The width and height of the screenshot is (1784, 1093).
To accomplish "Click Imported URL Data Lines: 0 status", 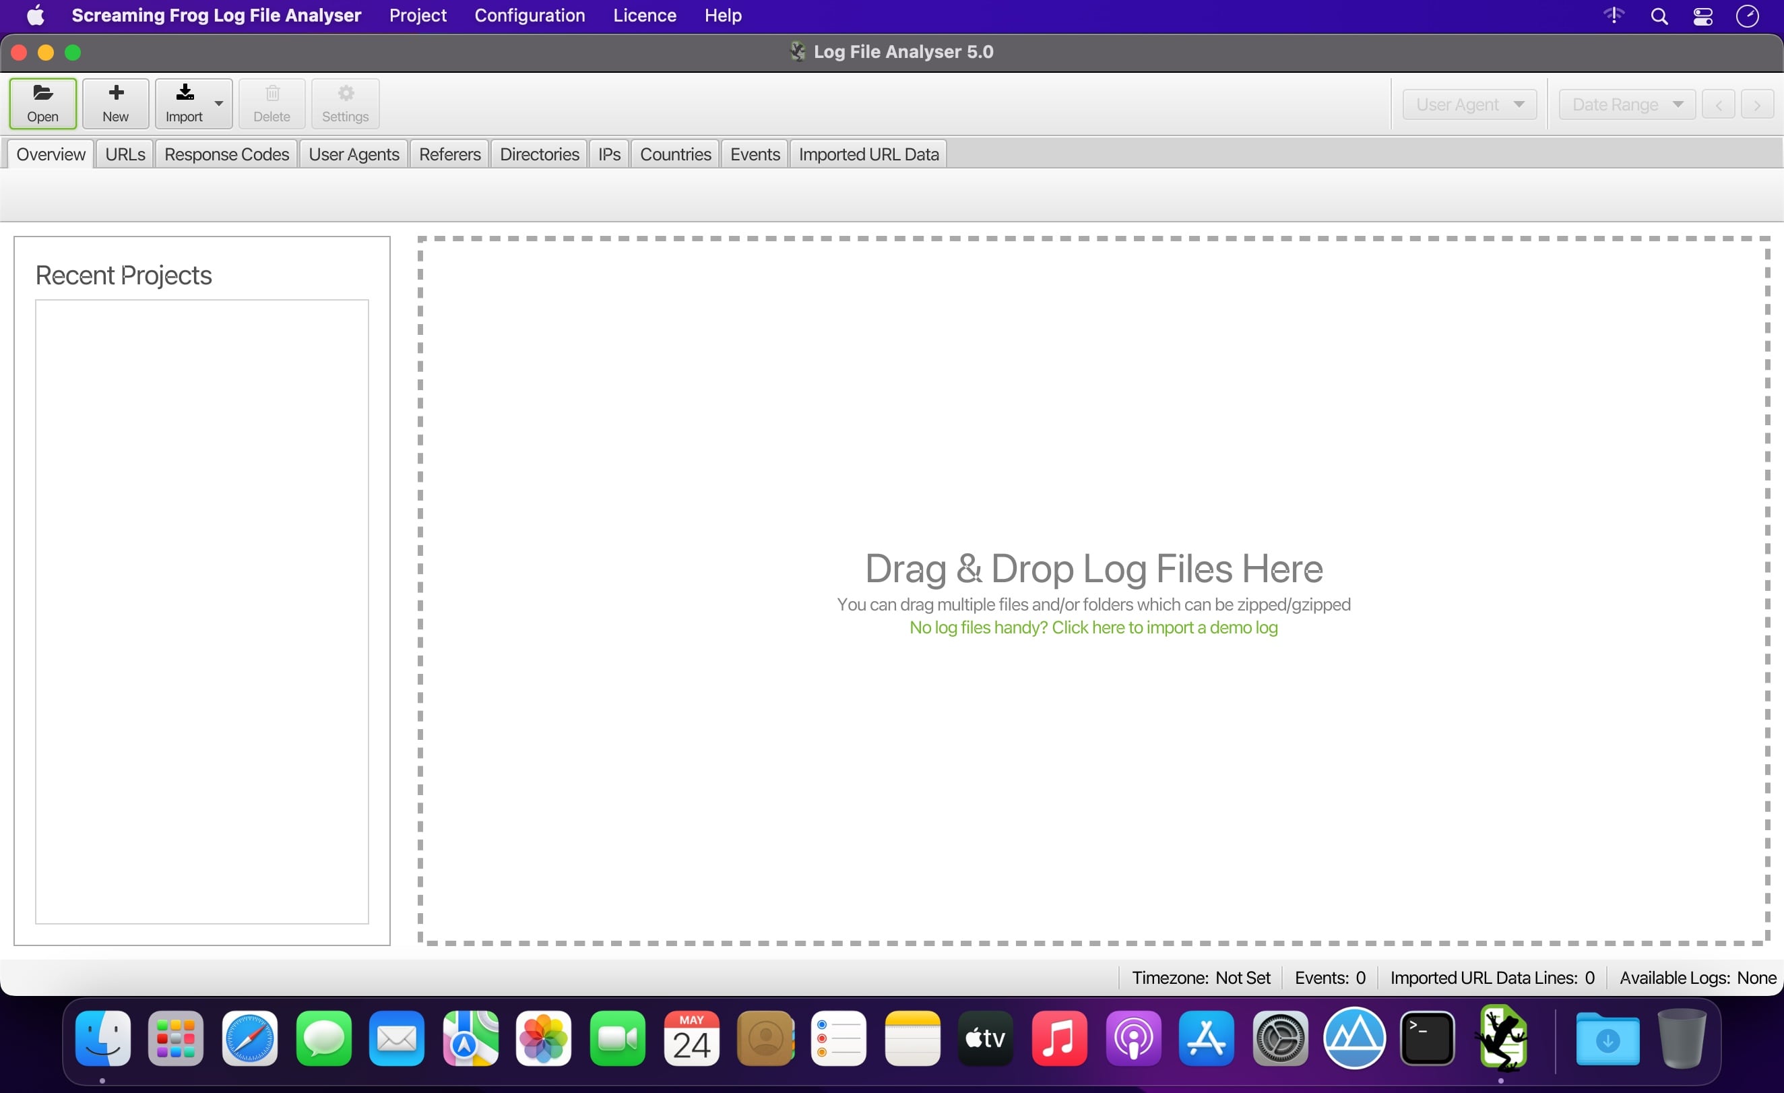I will [x=1492, y=978].
